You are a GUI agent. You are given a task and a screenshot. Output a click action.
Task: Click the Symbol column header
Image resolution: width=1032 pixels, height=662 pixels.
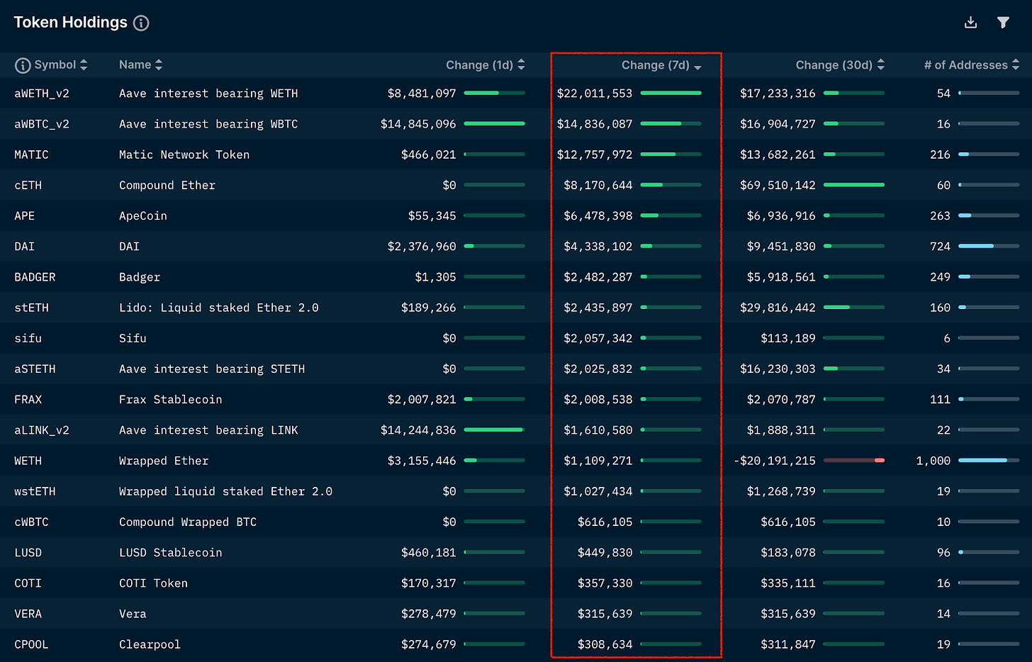coord(55,64)
